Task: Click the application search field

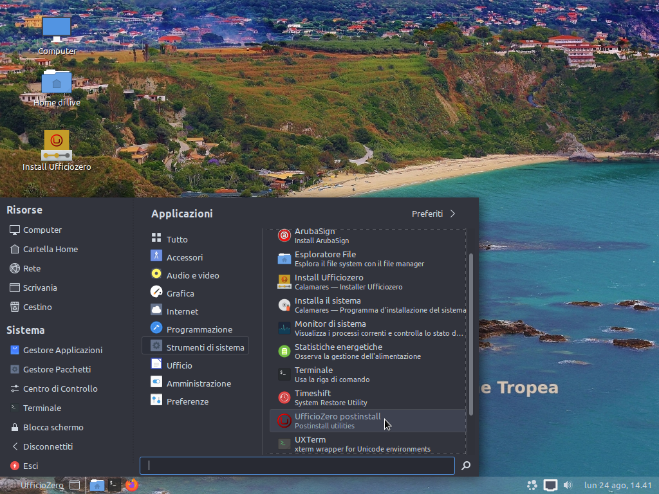Action: (297, 465)
